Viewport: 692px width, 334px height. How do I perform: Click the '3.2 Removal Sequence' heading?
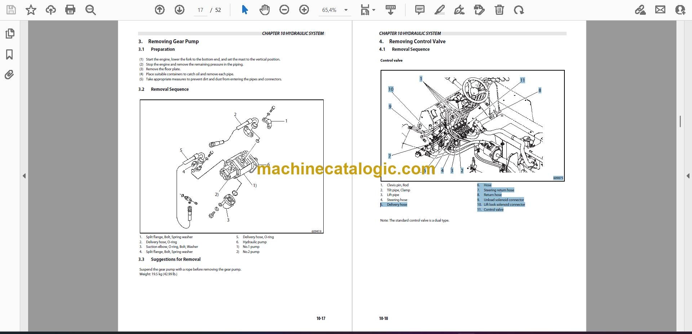pos(164,89)
